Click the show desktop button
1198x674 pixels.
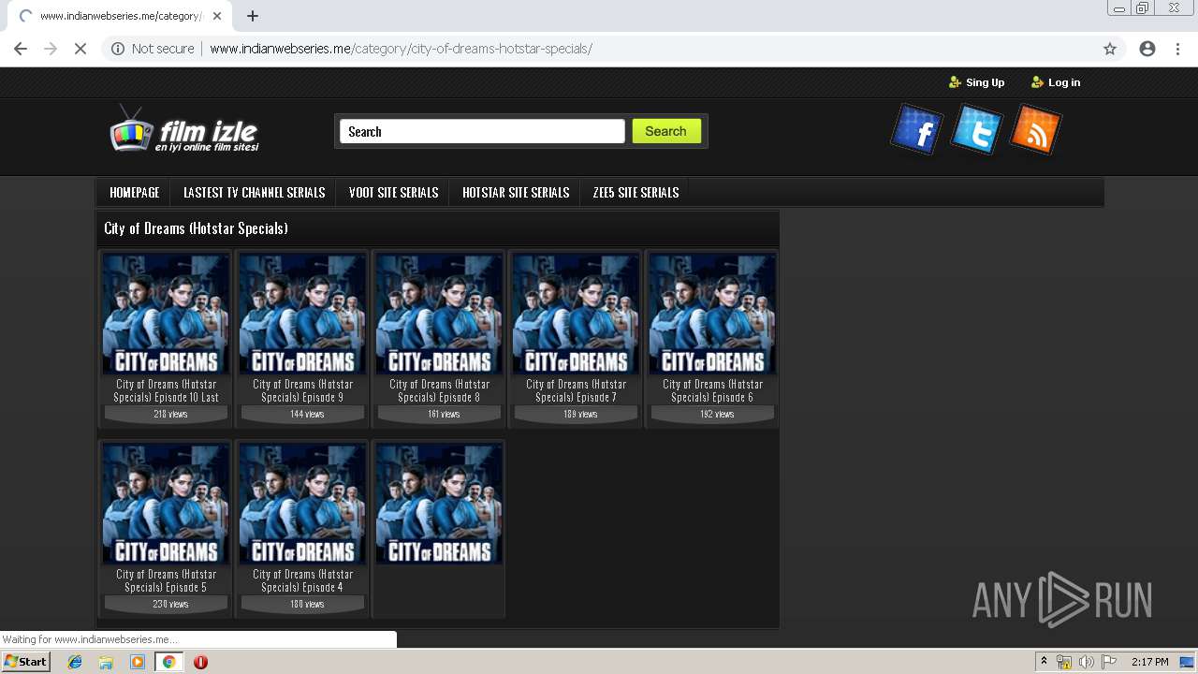tap(1188, 662)
